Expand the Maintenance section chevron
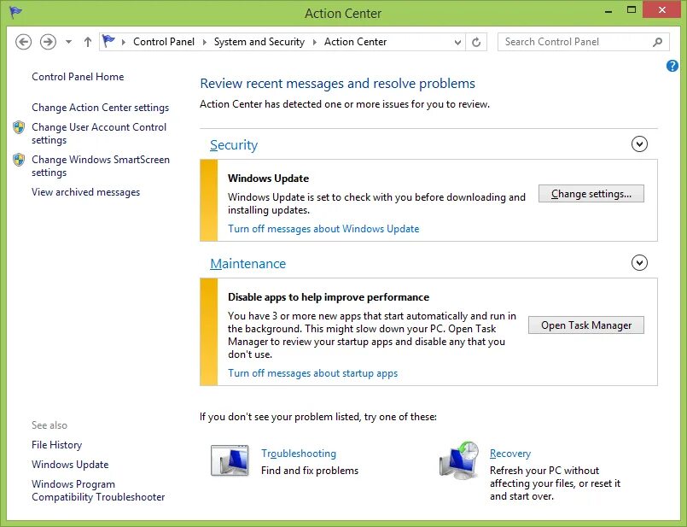Screen dimensions: 687x527 (x=639, y=262)
